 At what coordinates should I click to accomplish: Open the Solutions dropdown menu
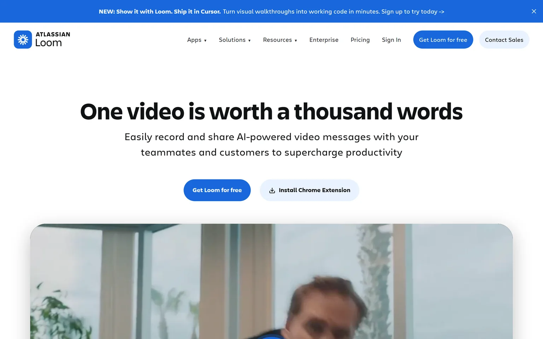click(x=235, y=40)
